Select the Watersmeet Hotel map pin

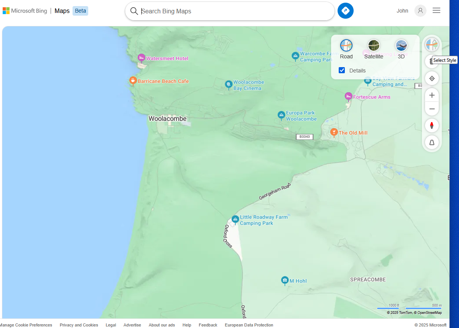click(141, 58)
